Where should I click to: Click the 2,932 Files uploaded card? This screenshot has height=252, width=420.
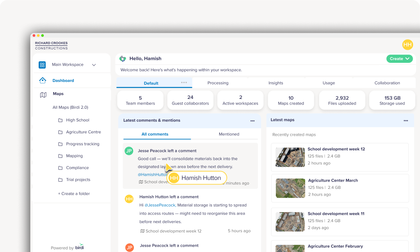tap(342, 100)
